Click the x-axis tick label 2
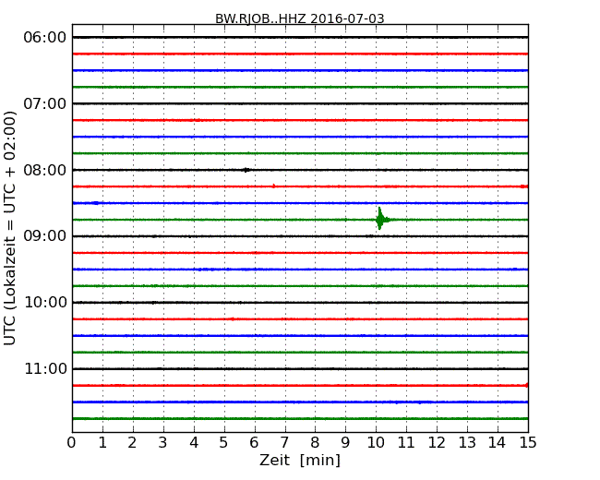Screen dimensions: 600x480 pyautogui.click(x=132, y=443)
